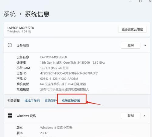Click the 系统信息 page title
The image size is (152, 137).
click(x=37, y=14)
